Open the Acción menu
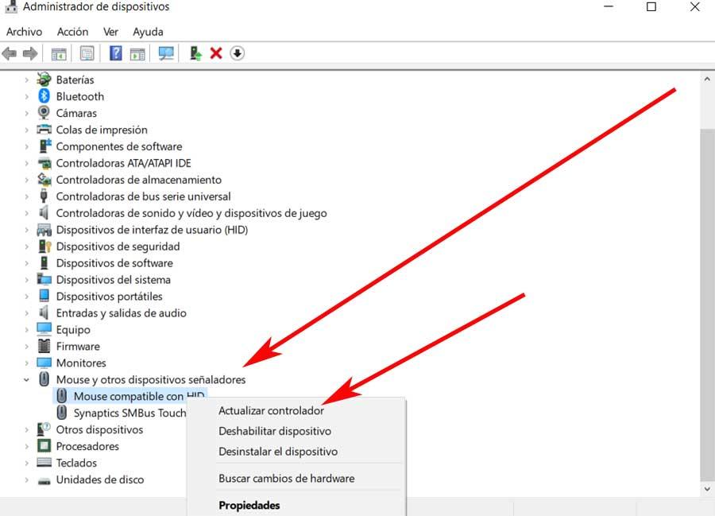 click(72, 32)
